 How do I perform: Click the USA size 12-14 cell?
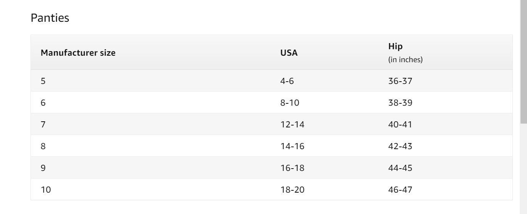[x=292, y=124]
